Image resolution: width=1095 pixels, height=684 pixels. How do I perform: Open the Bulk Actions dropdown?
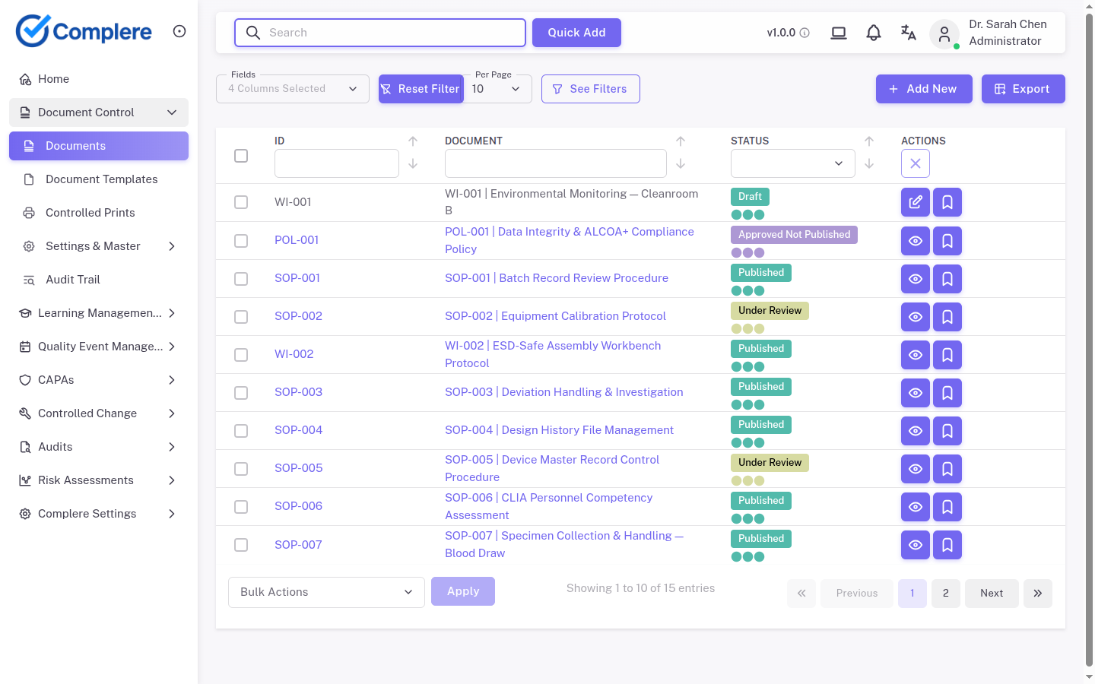(326, 592)
